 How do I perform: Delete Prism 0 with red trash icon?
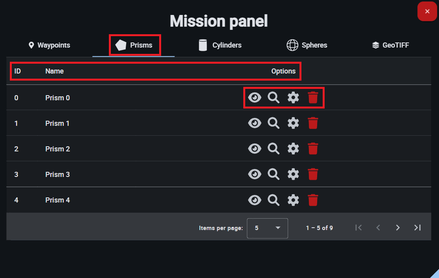point(313,98)
